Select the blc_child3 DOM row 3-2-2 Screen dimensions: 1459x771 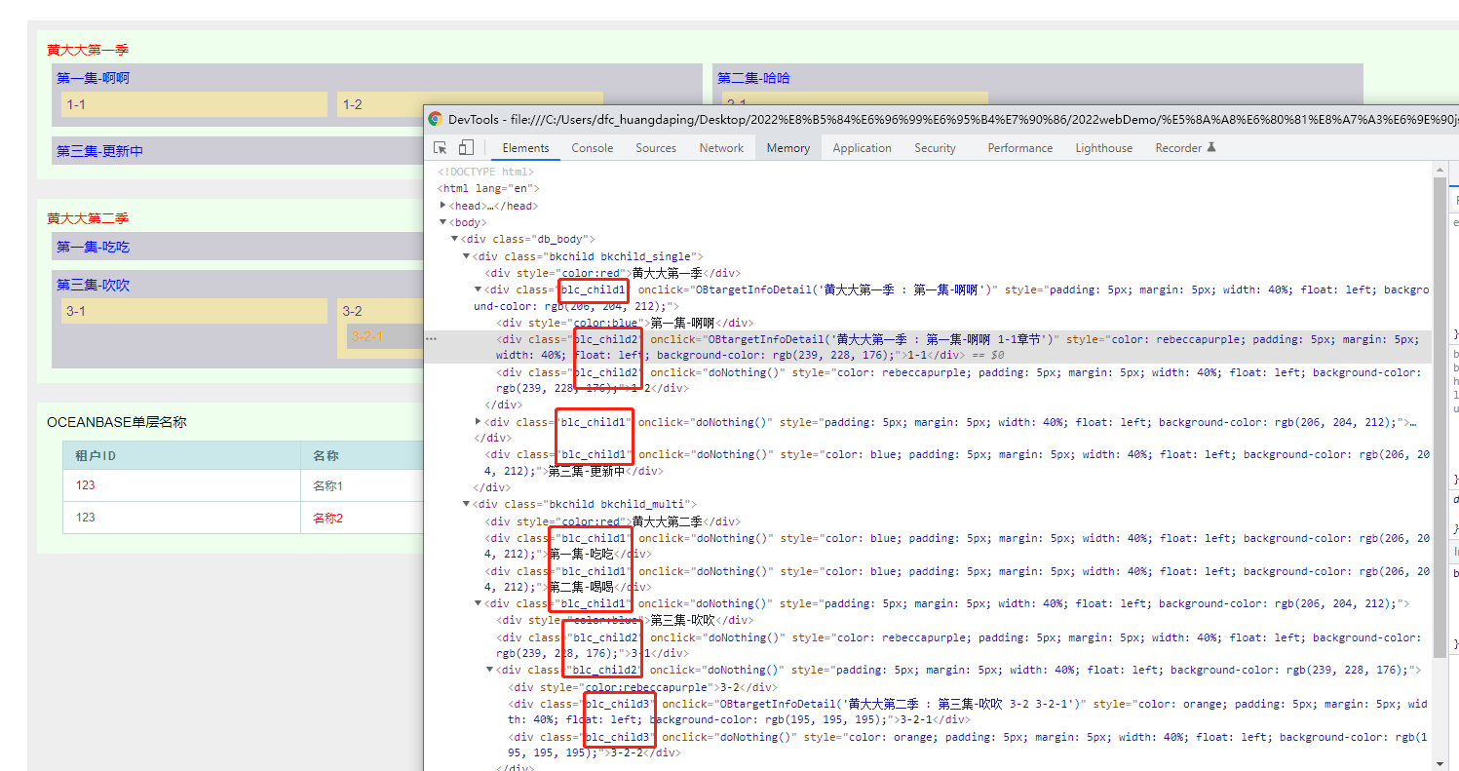point(929,745)
